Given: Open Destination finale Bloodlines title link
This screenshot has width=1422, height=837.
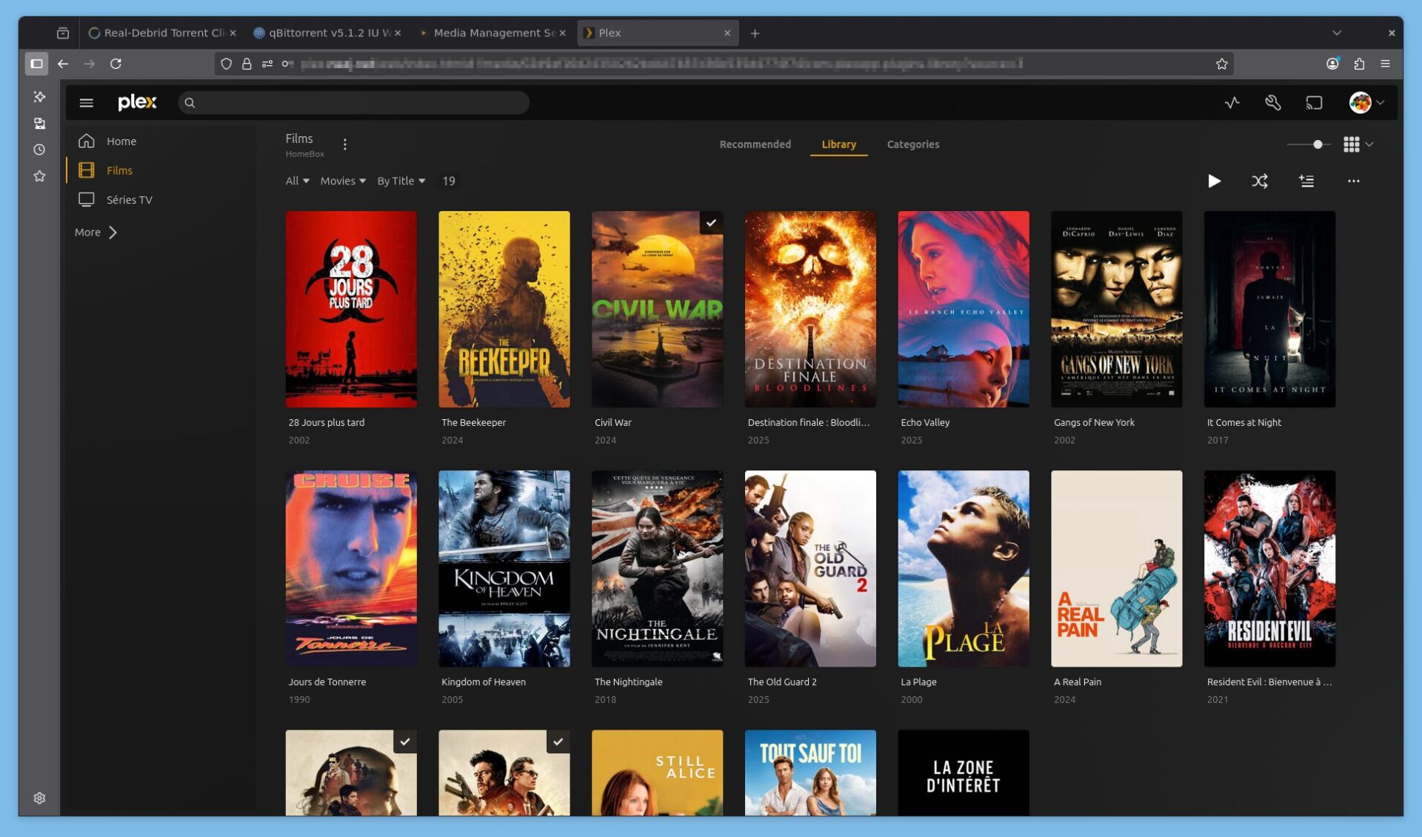Looking at the screenshot, I should click(808, 423).
